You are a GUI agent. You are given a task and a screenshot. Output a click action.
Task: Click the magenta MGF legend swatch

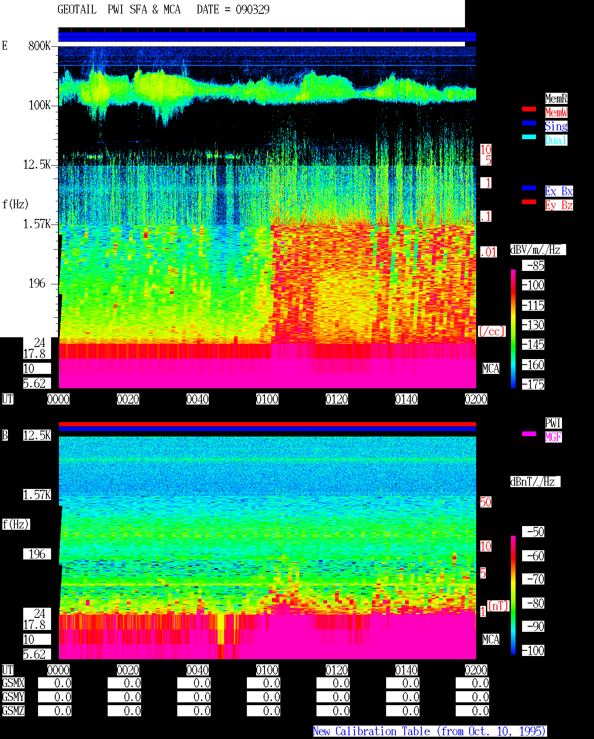(529, 434)
